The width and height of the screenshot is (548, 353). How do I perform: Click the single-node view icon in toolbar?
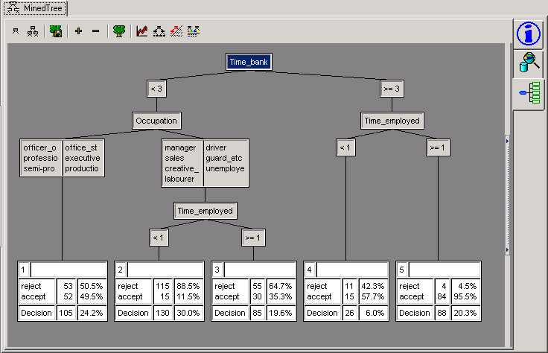(16, 31)
